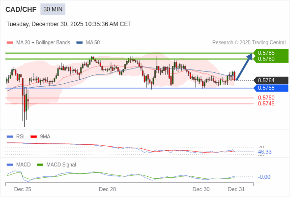This screenshot has height=197, width=290.
Task: Click the red 0.5745 support price label
Action: 266,103
